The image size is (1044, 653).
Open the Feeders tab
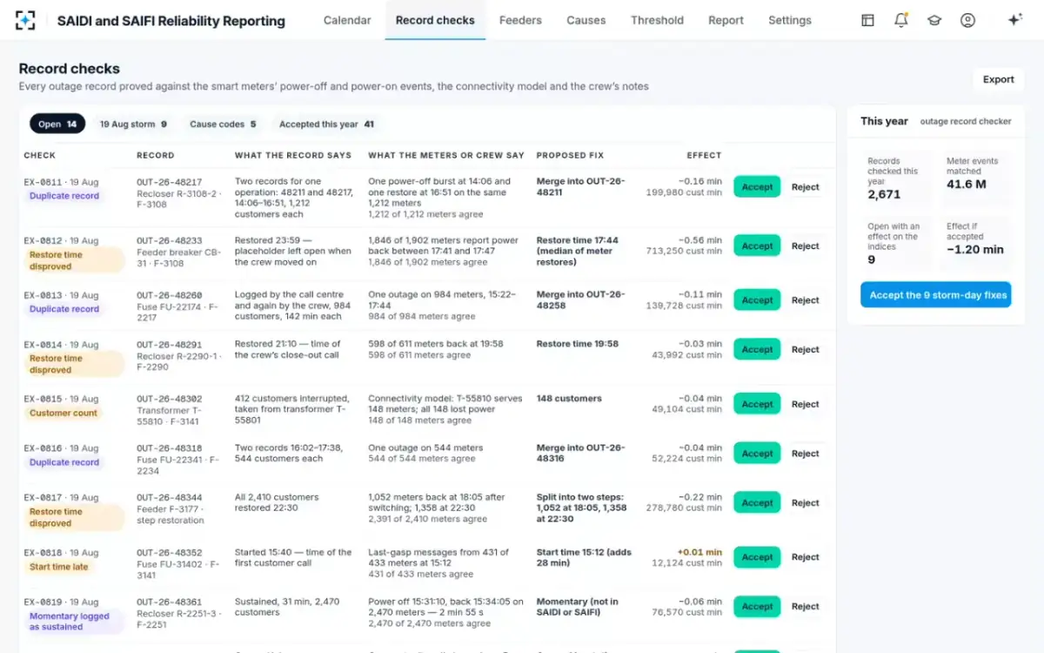pyautogui.click(x=520, y=20)
